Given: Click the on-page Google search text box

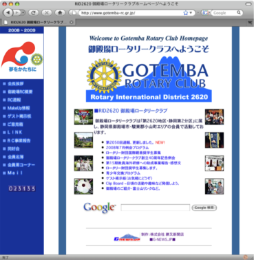Looking at the screenshot, I should tap(156, 208).
